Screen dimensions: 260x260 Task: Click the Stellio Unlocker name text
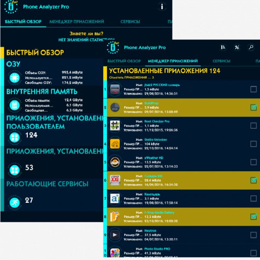(x=156, y=140)
